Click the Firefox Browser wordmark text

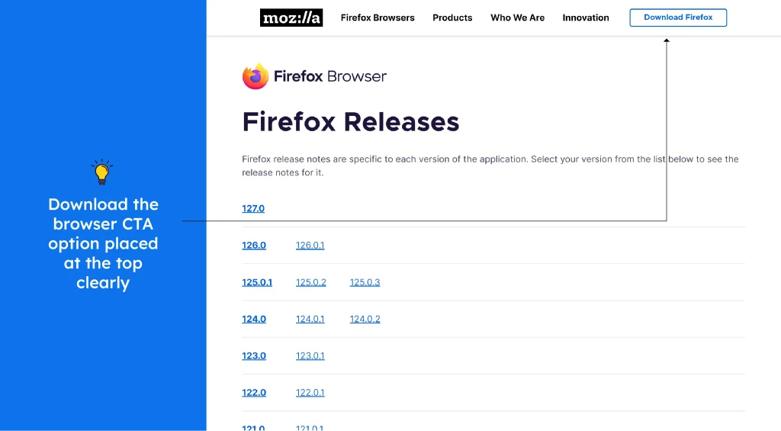[x=330, y=76]
